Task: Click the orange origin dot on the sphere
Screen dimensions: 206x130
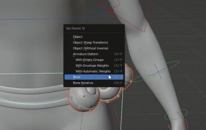Action: 84,96
